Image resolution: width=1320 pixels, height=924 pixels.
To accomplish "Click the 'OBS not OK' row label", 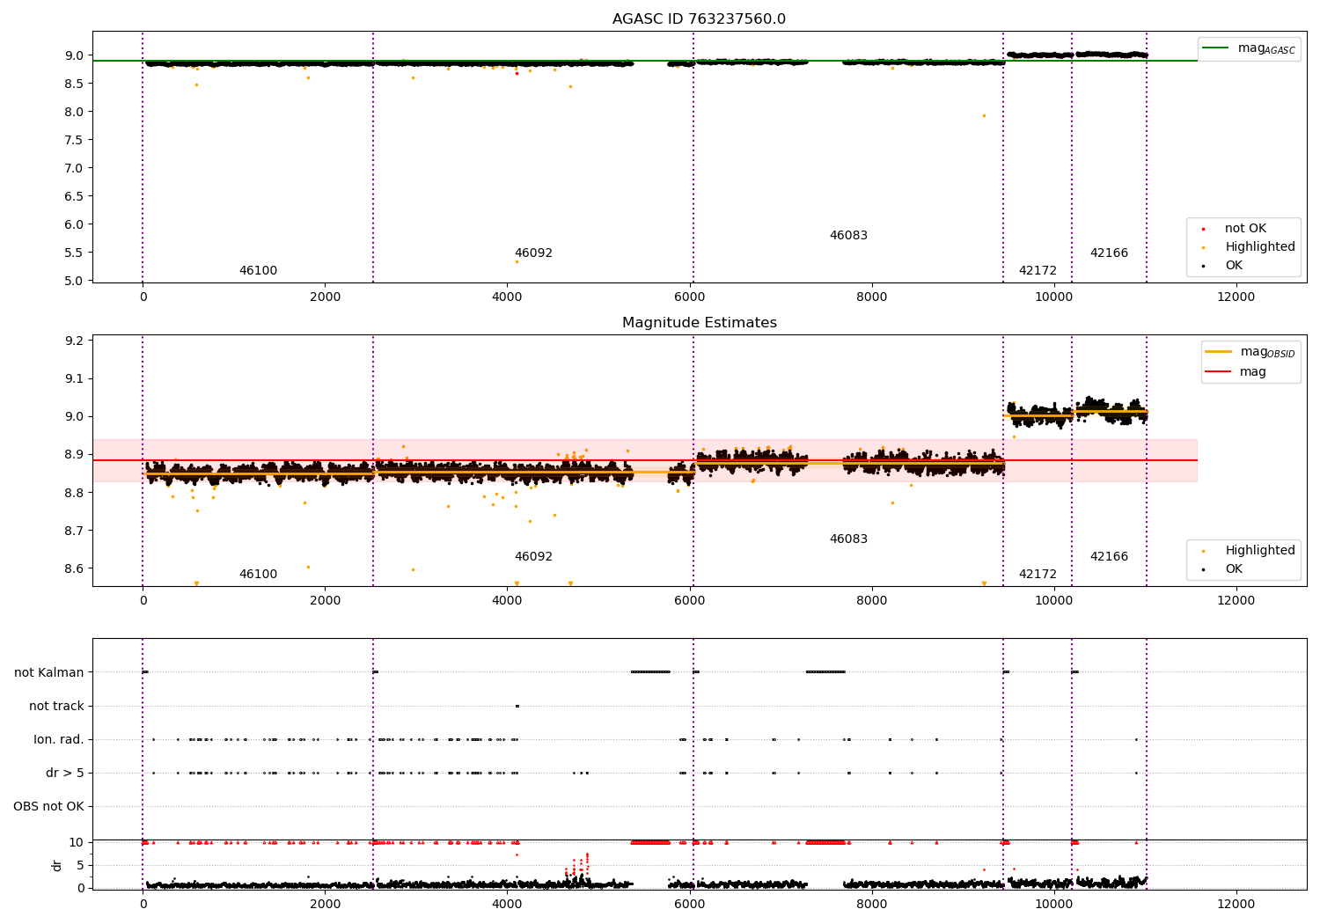I will (48, 806).
